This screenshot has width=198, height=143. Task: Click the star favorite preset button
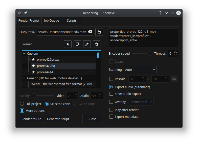[68, 44]
